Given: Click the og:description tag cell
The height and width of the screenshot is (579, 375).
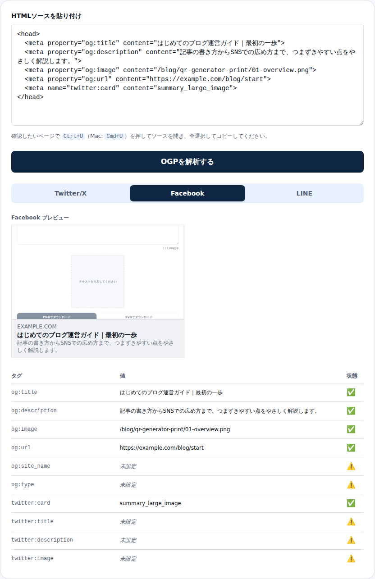Looking at the screenshot, I should (34, 411).
